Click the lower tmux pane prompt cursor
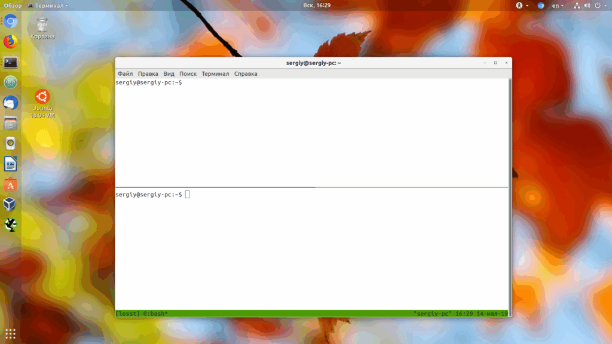612x344 pixels. [x=187, y=194]
